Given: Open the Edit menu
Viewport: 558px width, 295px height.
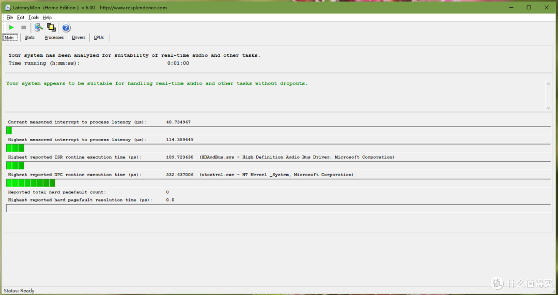Looking at the screenshot, I should (21, 18).
